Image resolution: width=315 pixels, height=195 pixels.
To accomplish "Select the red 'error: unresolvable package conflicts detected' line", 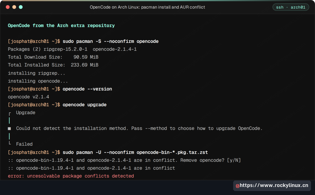I will pos(71,176).
